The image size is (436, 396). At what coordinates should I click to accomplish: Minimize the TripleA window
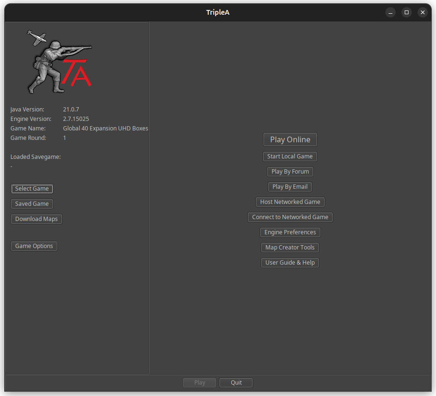pyautogui.click(x=390, y=12)
